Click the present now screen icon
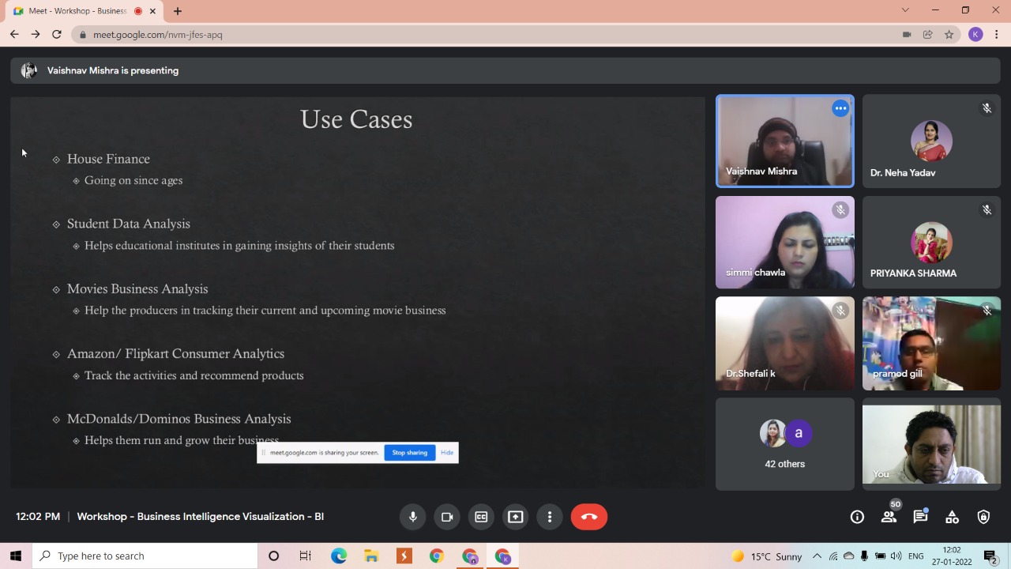Screen dimensions: 1011x569 point(515,517)
